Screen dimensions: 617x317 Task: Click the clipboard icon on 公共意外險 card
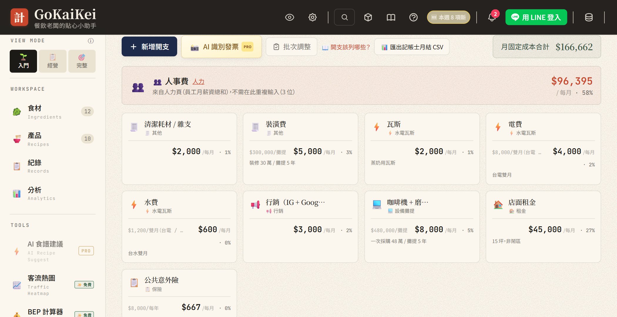[134, 282]
